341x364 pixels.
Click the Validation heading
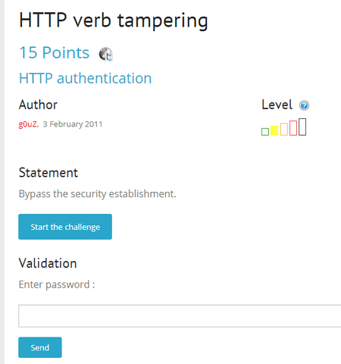pyautogui.click(x=48, y=263)
